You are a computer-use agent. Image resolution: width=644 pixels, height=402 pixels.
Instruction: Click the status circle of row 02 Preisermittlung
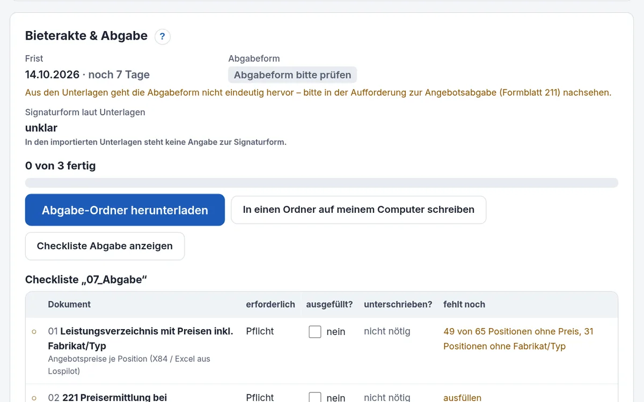(34, 398)
